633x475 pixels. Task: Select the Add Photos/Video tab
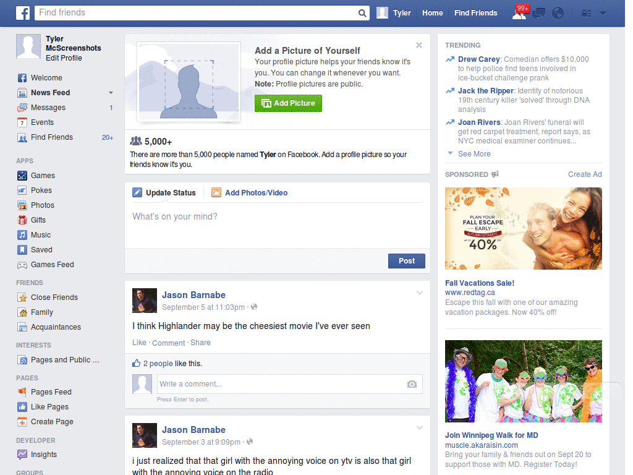pyautogui.click(x=250, y=193)
